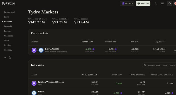
Task: Click Borrow APR column header
Action: tap(111, 42)
